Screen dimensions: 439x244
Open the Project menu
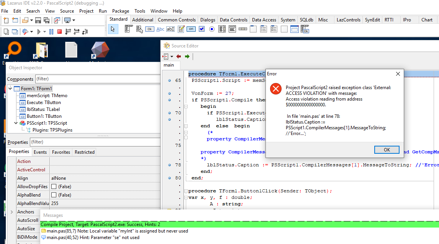pos(86,11)
